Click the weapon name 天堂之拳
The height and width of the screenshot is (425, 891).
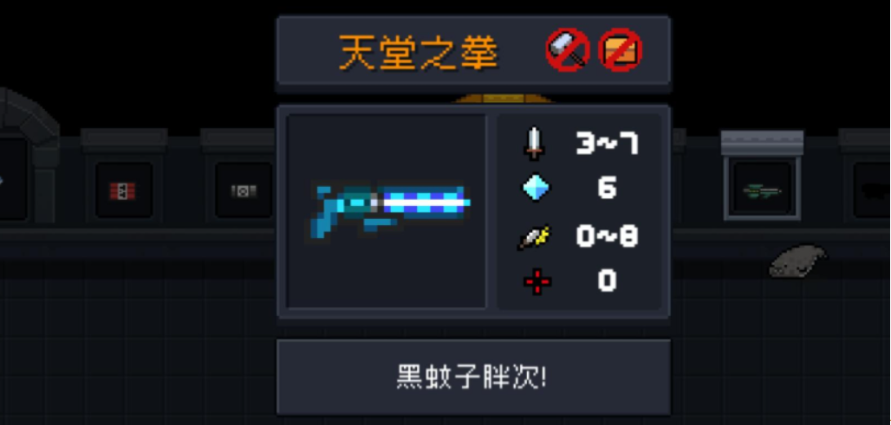(x=419, y=53)
